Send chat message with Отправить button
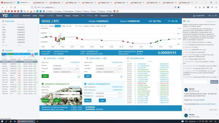The image size is (219, 123). coord(214,82)
